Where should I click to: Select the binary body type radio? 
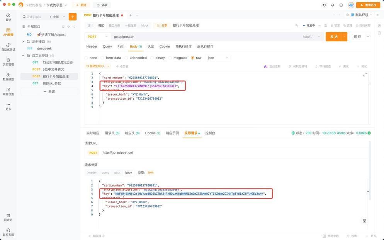pyautogui.click(x=152, y=58)
